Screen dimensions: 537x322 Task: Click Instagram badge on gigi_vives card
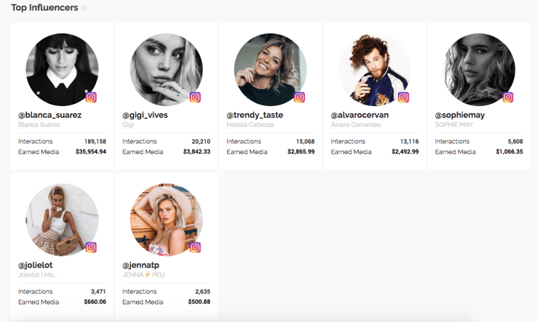(195, 98)
